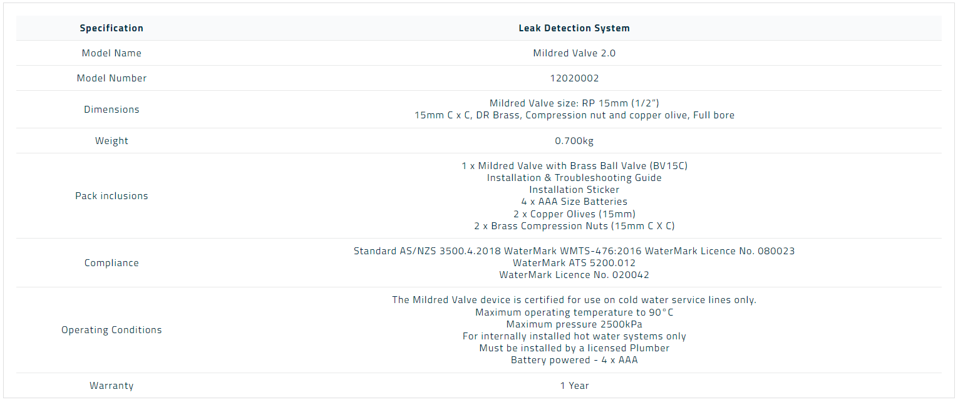Select the WaterMark ATS 5200.012 line

click(x=574, y=263)
